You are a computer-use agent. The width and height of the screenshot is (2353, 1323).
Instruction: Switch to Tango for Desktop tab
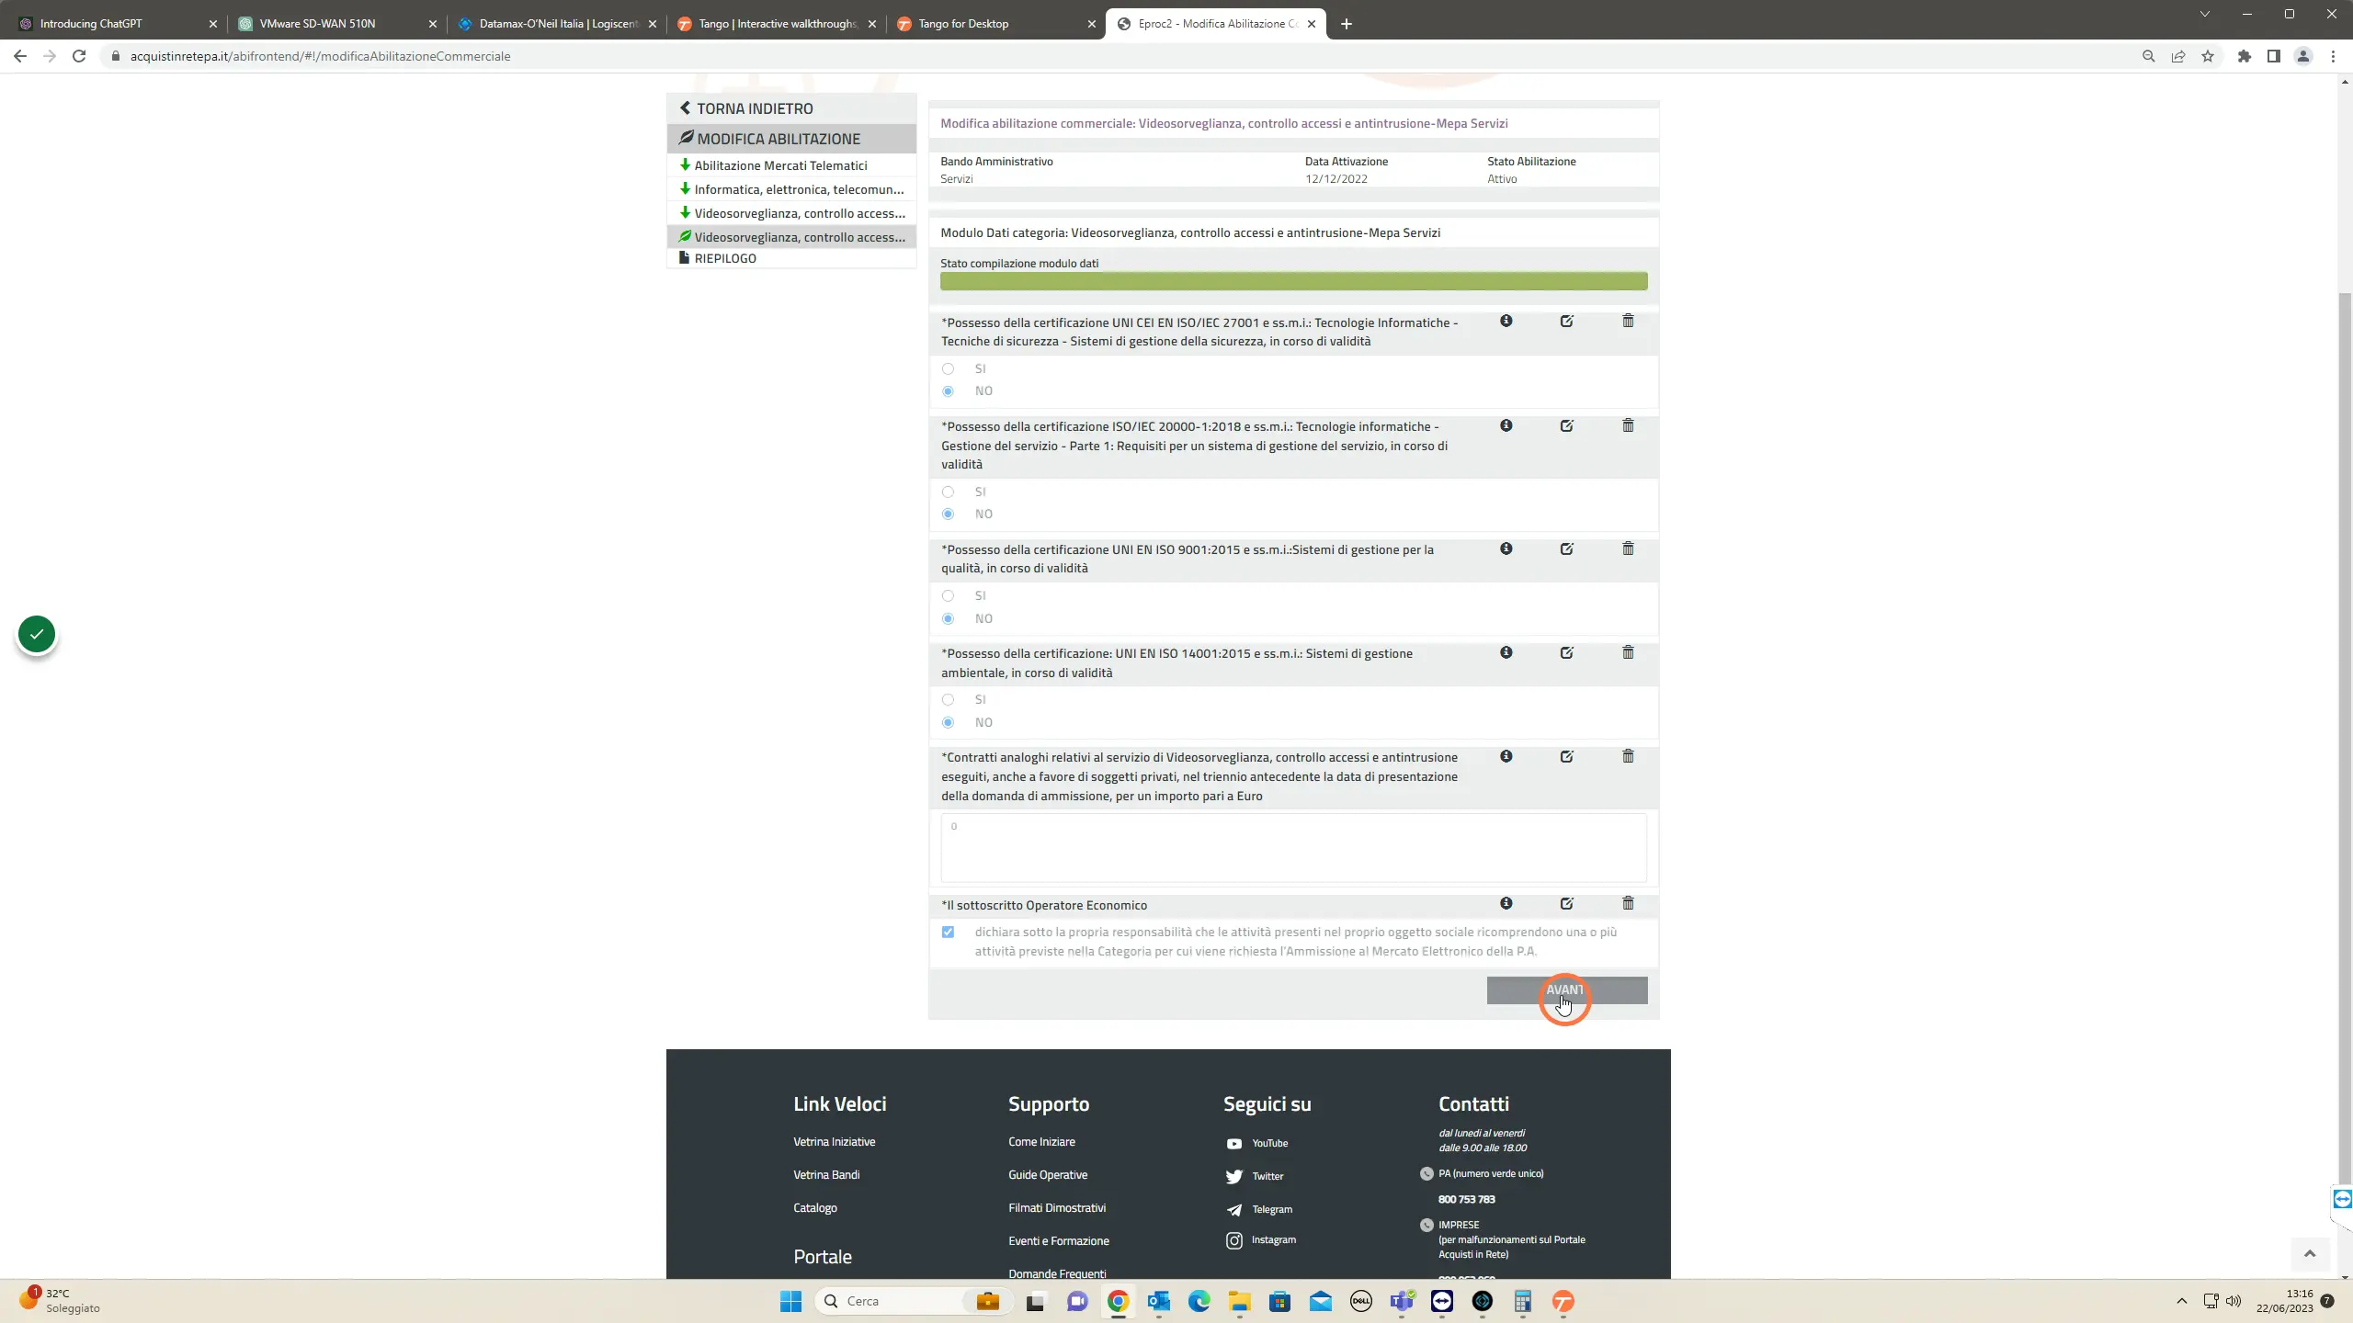(x=995, y=24)
